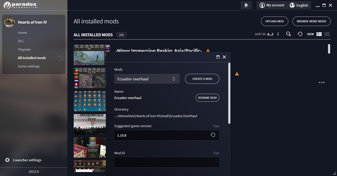Click the mods list scrollbar
Screen dimensions: 337x176
point(329,49)
